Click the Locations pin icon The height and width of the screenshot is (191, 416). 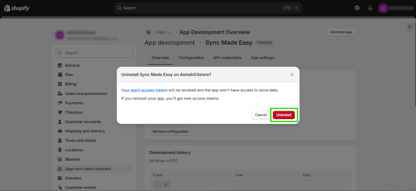pyautogui.click(x=60, y=150)
